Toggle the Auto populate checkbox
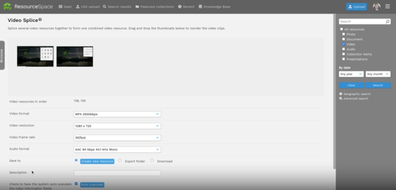Screen dimensions: 396x190 (x=76, y=184)
